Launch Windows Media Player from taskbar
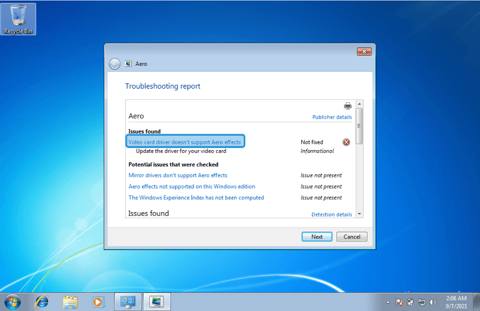Image resolution: width=480 pixels, height=311 pixels. click(98, 302)
